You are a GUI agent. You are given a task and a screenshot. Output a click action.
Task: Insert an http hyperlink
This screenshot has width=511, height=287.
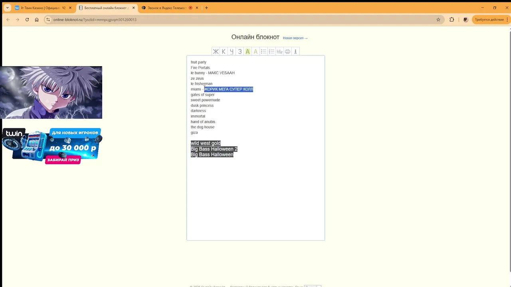coord(279,51)
